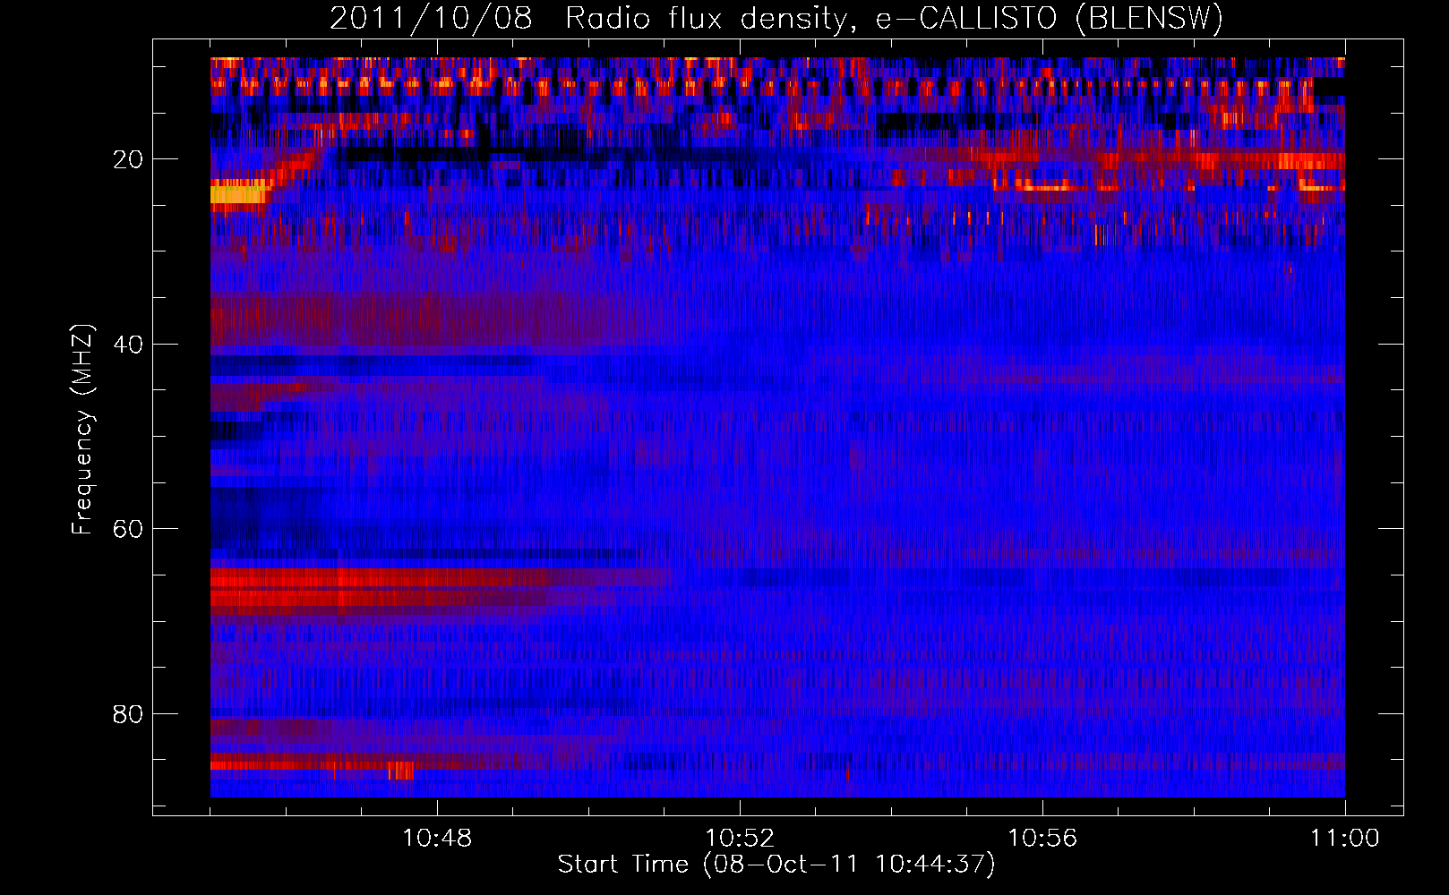Click the '10:48' time axis label

[x=437, y=839]
